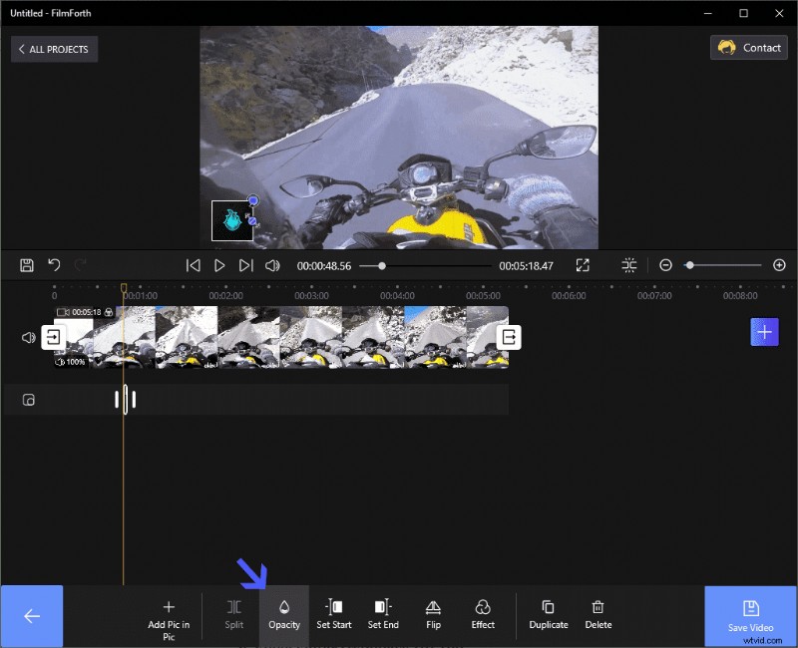Save the project with the disk icon
This screenshot has width=798, height=648.
(25, 264)
